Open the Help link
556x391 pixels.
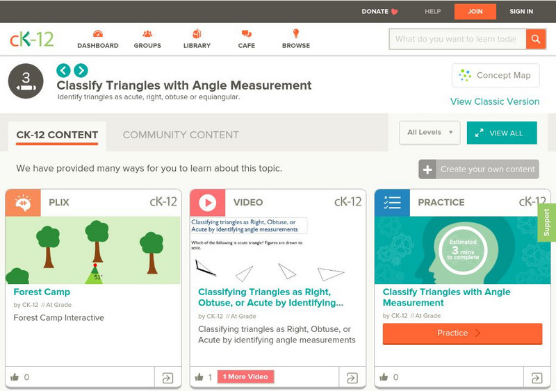[x=432, y=11]
